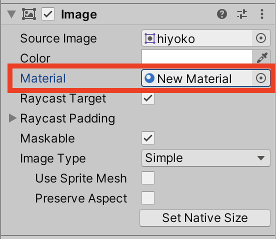Collapse the Image component foldout arrow
Image resolution: width=276 pixels, height=239 pixels.
(x=11, y=14)
